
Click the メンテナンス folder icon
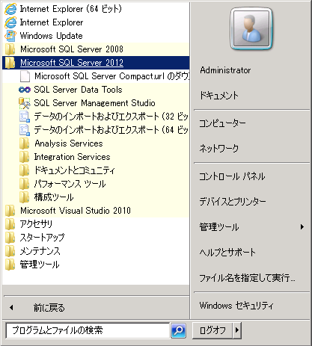tap(10, 251)
